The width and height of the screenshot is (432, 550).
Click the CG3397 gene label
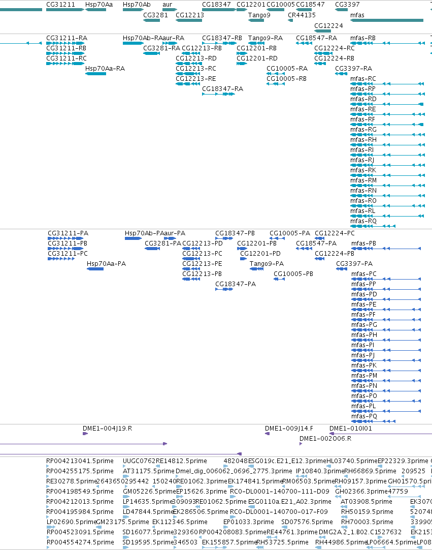tap(347, 5)
